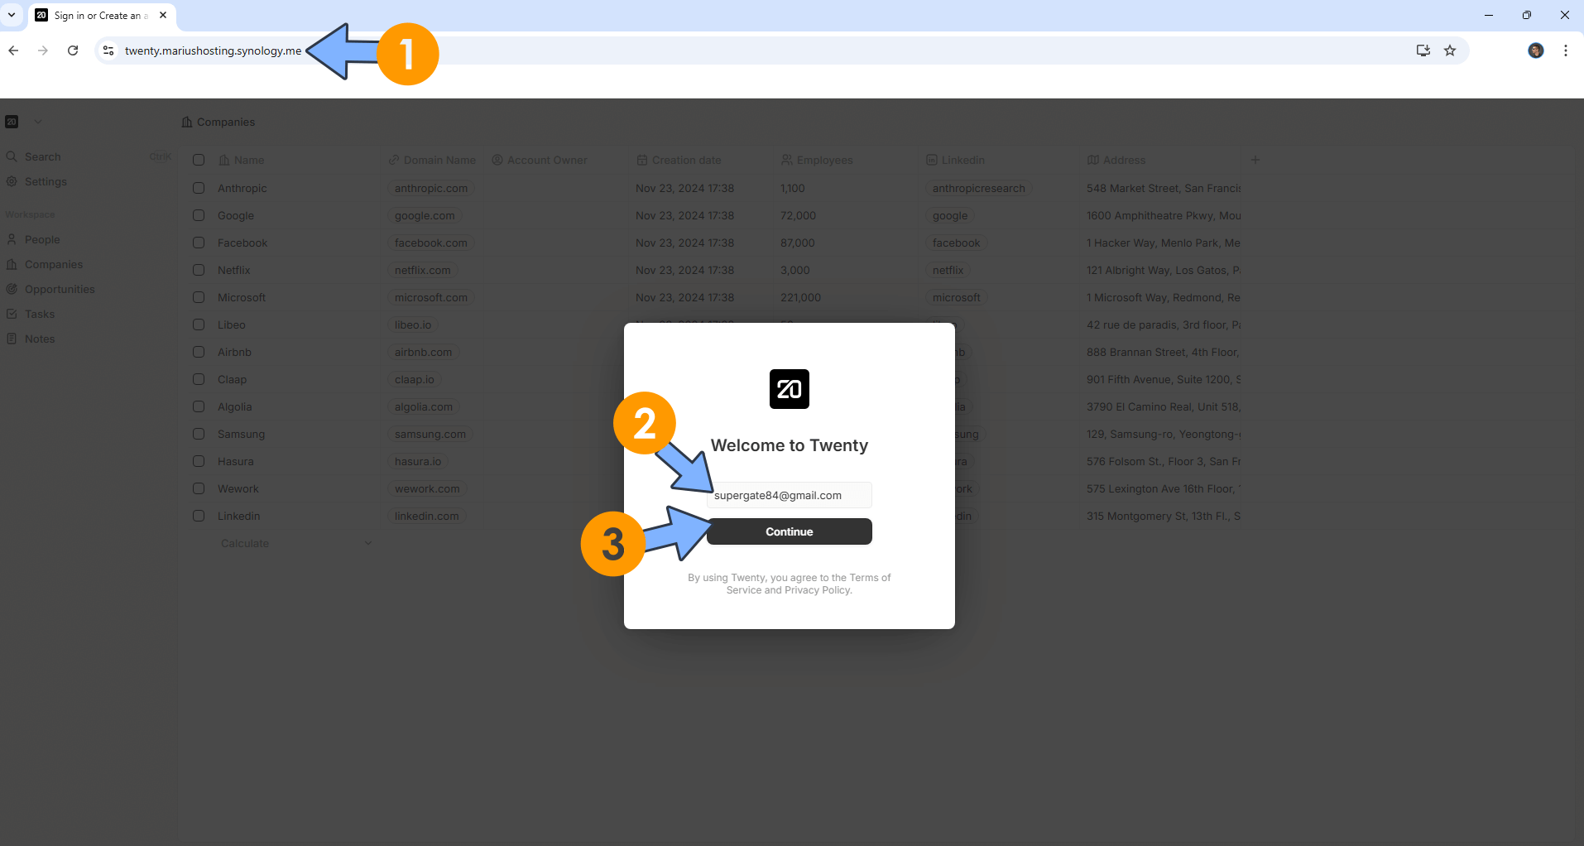Screen dimensions: 1584x846
Task: Click the Account Owner column header
Action: click(x=540, y=160)
